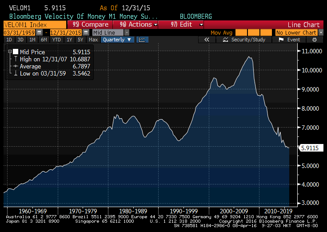Click the white Mid Price series swatch
The image size is (327, 232).
coord(16,52)
